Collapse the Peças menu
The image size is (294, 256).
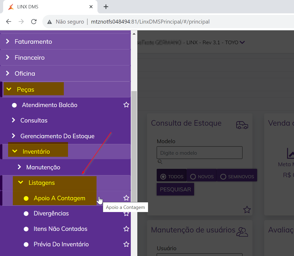click(x=65, y=89)
